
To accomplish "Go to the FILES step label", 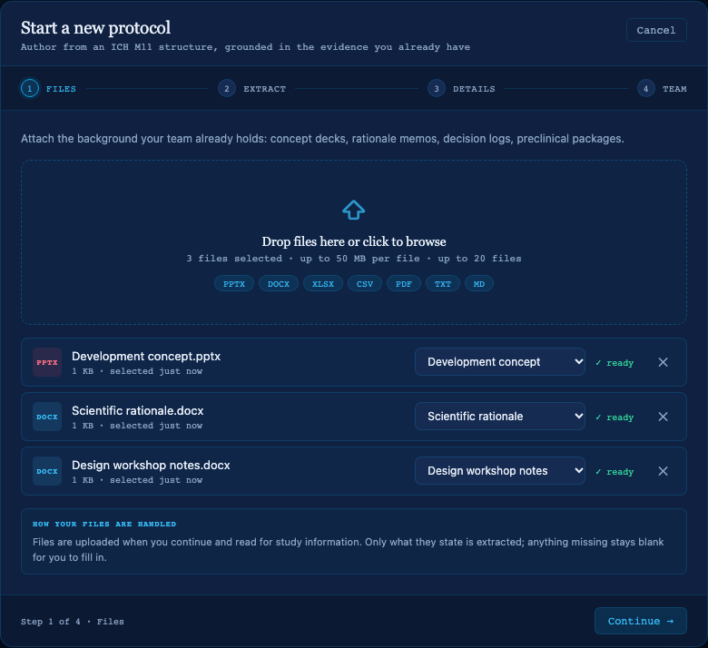I will (61, 89).
